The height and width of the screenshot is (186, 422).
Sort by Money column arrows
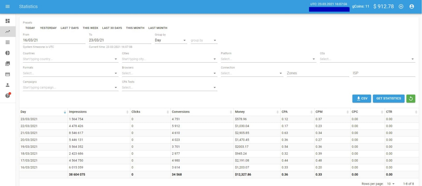click(278, 112)
